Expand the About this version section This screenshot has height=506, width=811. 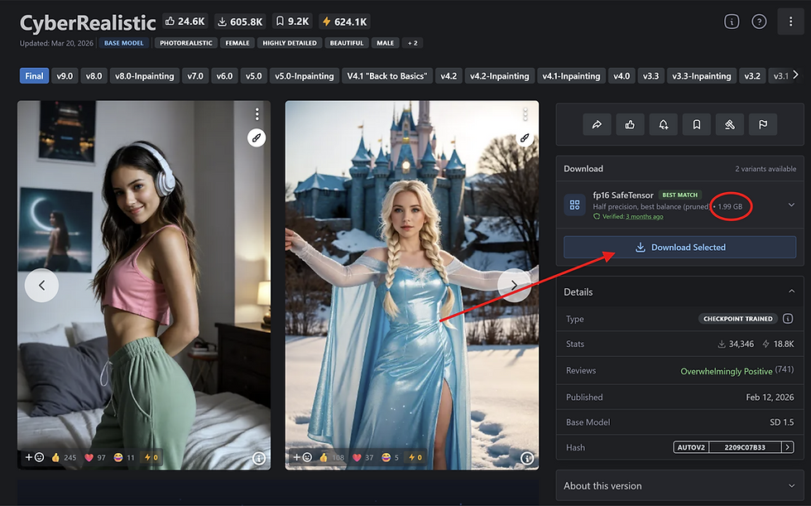click(x=791, y=486)
